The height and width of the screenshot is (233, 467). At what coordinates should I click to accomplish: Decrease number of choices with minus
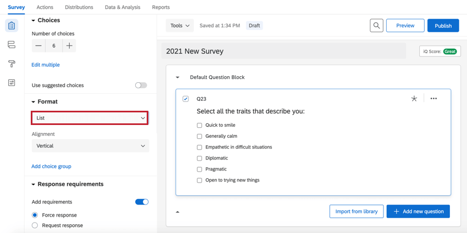click(x=38, y=46)
